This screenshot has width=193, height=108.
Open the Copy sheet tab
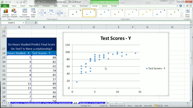pyautogui.click(x=47, y=103)
